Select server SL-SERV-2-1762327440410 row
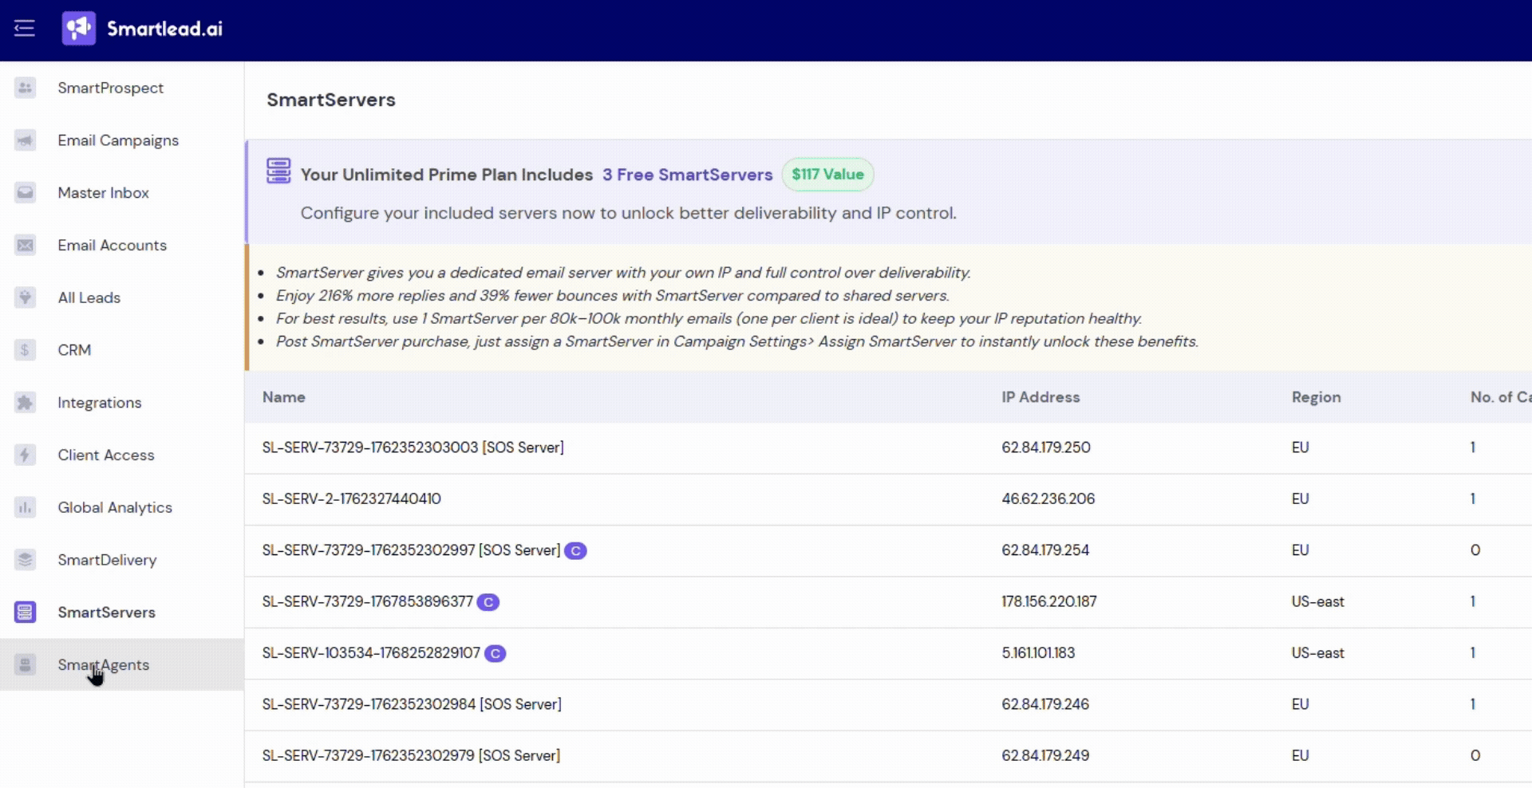Image resolution: width=1532 pixels, height=788 pixels. click(351, 498)
